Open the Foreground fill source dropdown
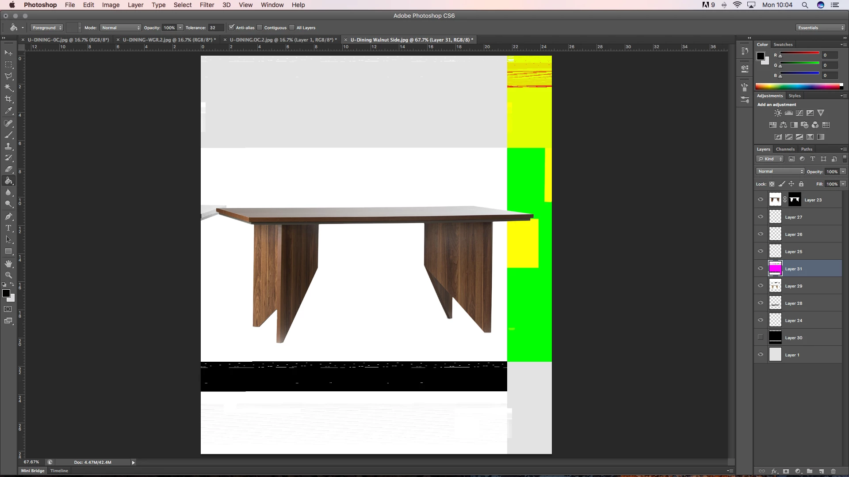 47,27
